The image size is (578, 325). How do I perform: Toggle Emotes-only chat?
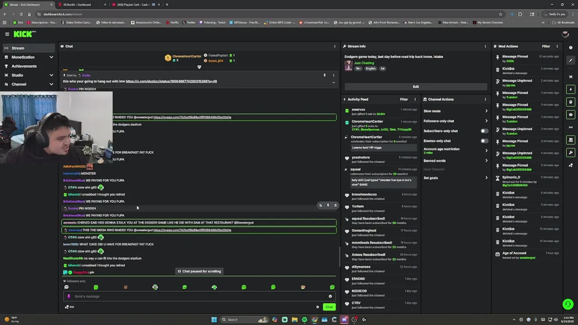(x=484, y=141)
